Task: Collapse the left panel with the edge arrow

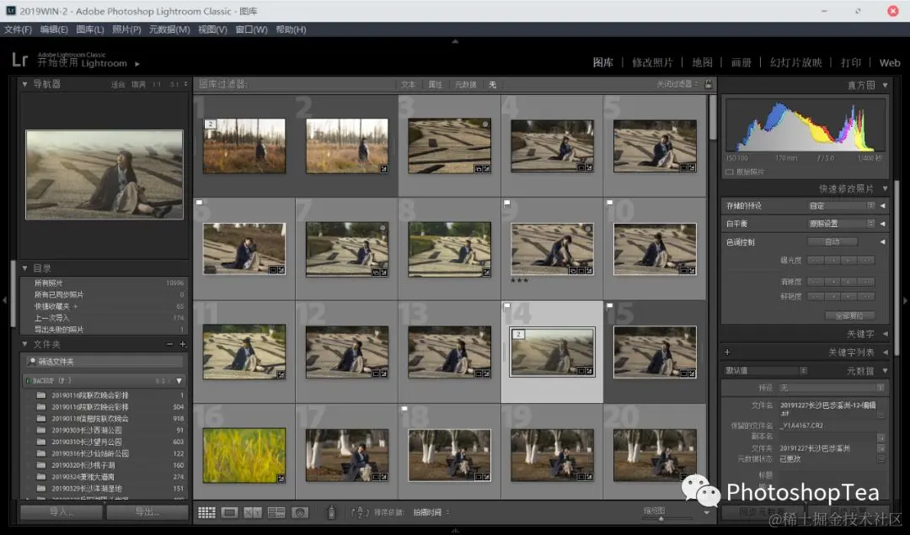Action: point(5,300)
